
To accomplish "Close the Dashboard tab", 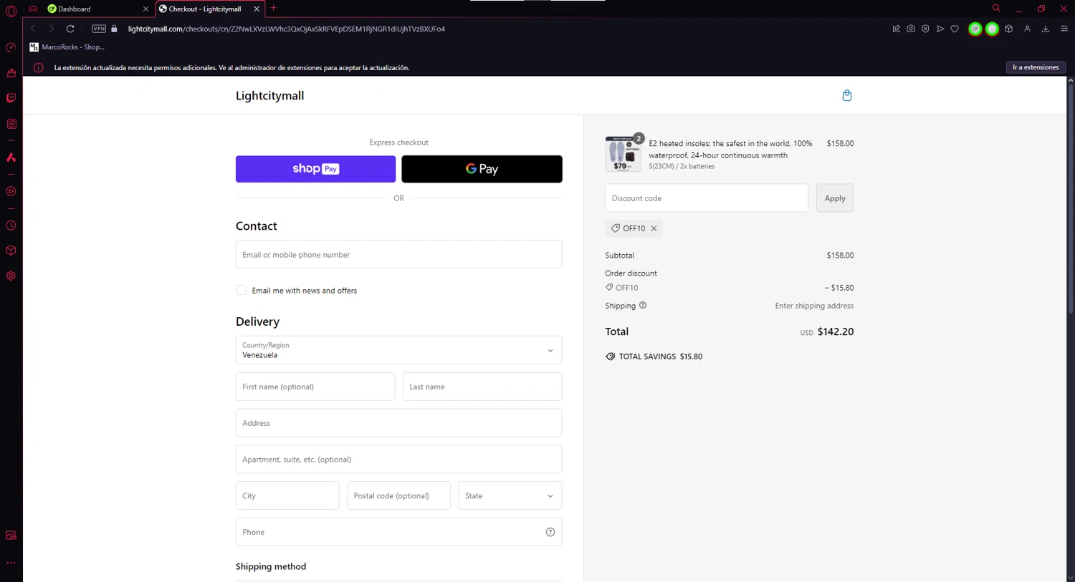I will pos(145,9).
